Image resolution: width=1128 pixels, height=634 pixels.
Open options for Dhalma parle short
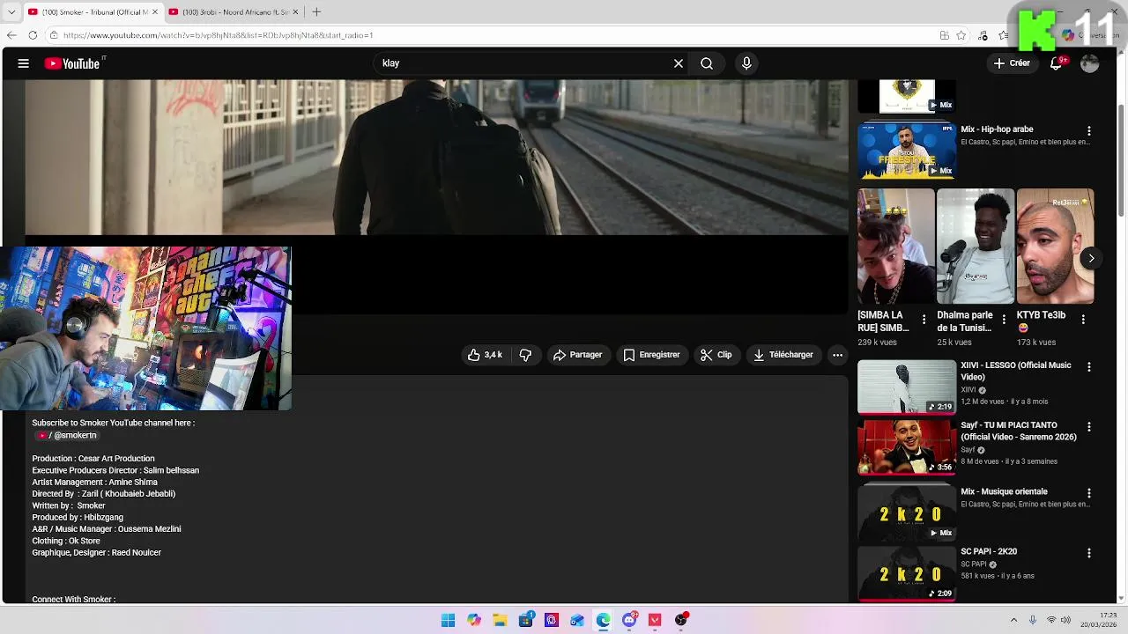click(x=1004, y=320)
